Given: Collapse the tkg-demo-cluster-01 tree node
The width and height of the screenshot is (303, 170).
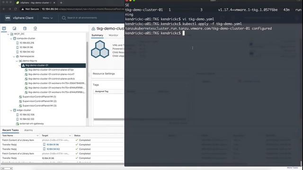Looking at the screenshot, I should 20,66.
